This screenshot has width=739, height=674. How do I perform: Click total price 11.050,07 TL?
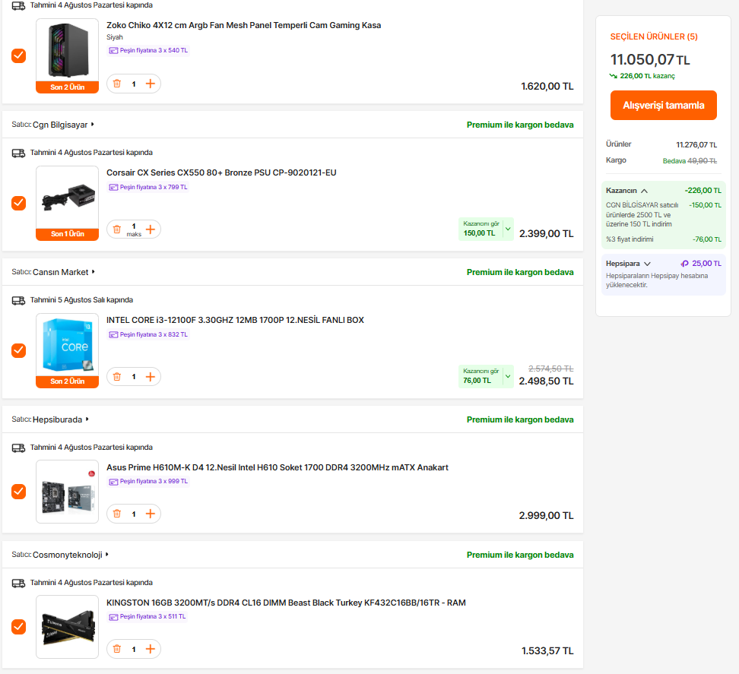point(650,60)
